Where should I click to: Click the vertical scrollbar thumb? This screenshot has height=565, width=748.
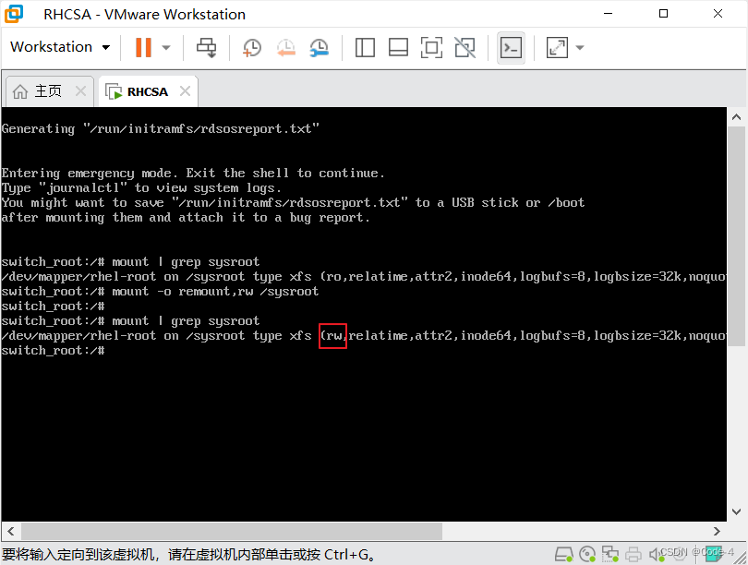[x=736, y=235]
